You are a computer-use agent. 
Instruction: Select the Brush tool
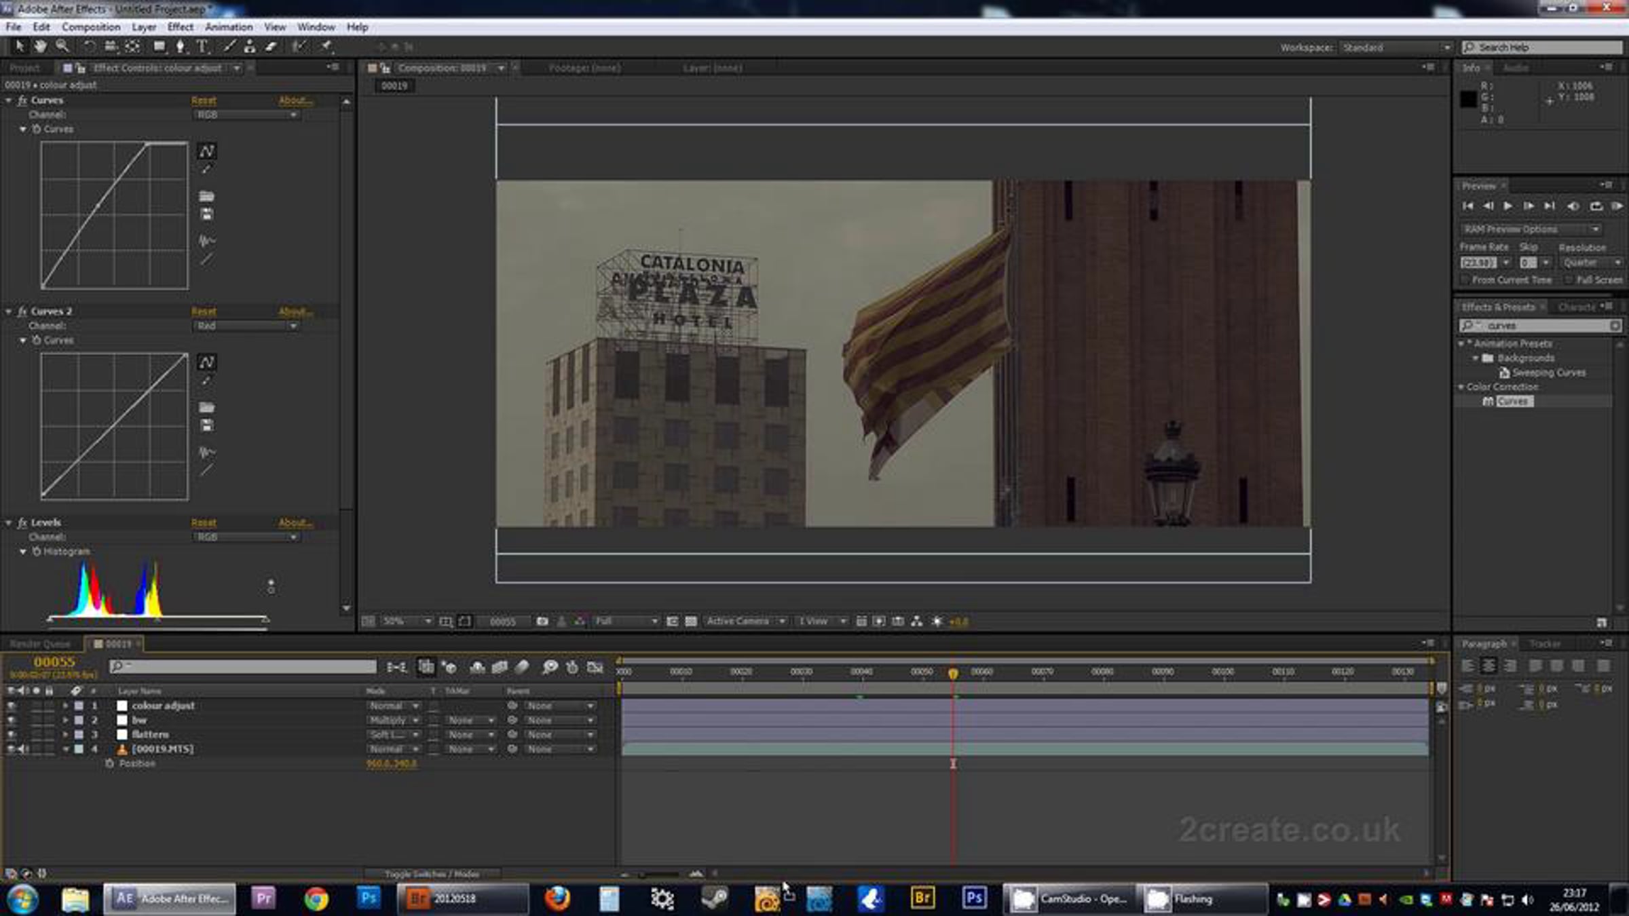coord(229,46)
